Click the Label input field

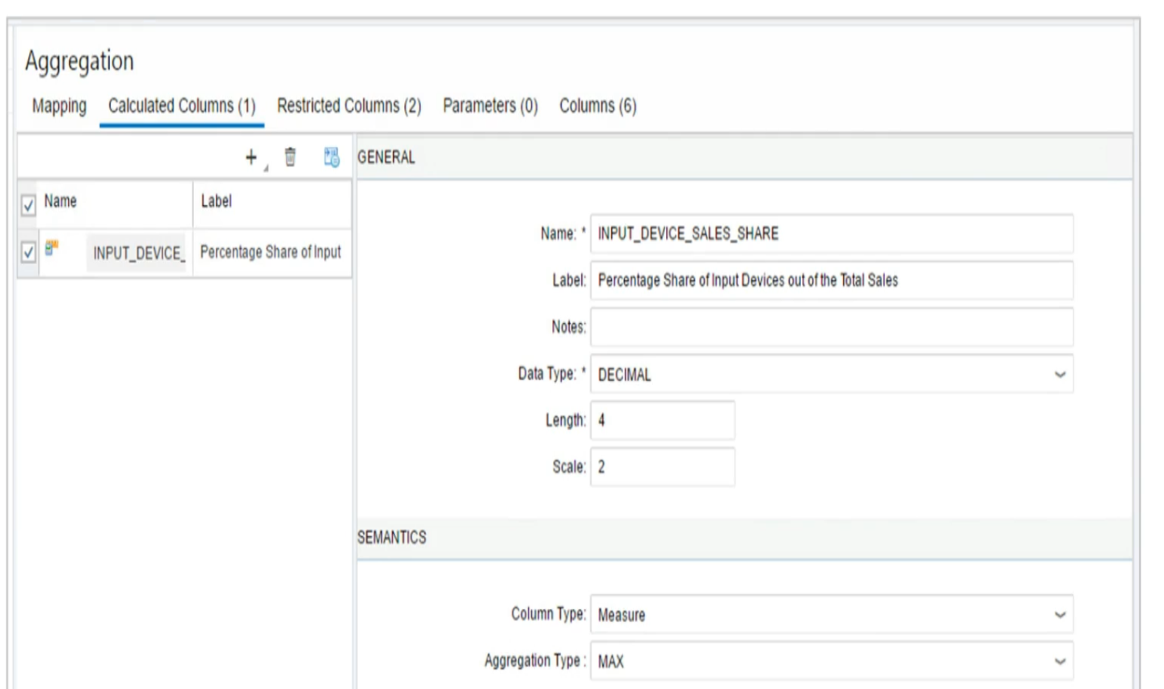832,280
